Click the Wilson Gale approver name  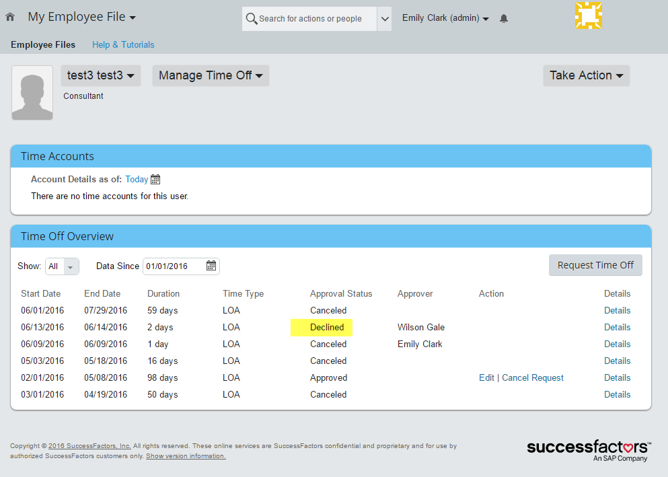click(x=421, y=327)
